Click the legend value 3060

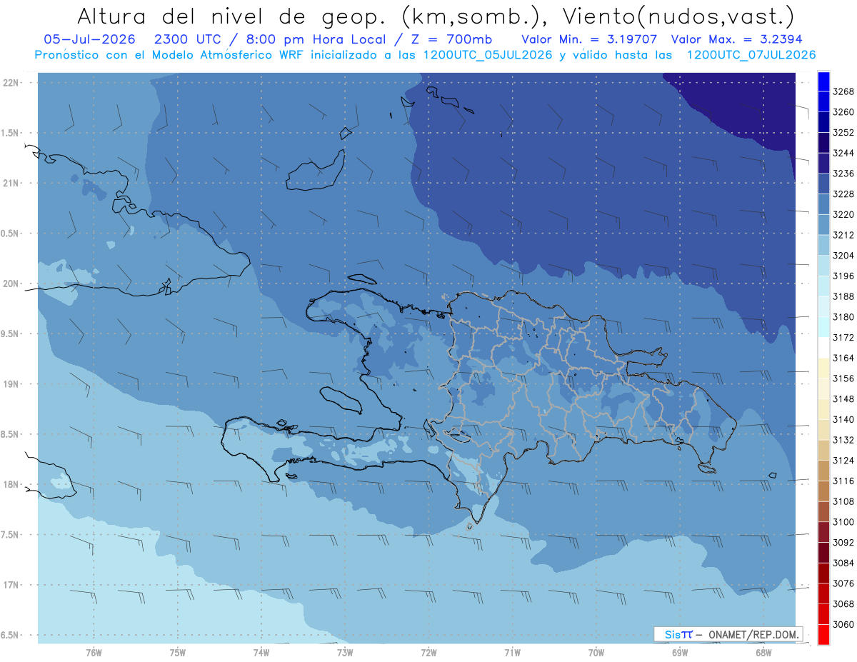(x=843, y=624)
